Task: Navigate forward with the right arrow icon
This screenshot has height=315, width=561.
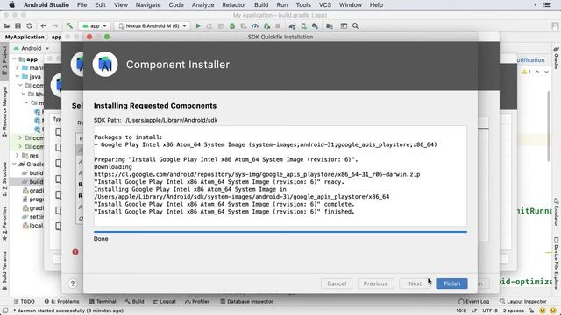Action: pyautogui.click(x=55, y=25)
